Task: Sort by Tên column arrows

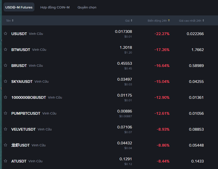Action: point(13,20)
